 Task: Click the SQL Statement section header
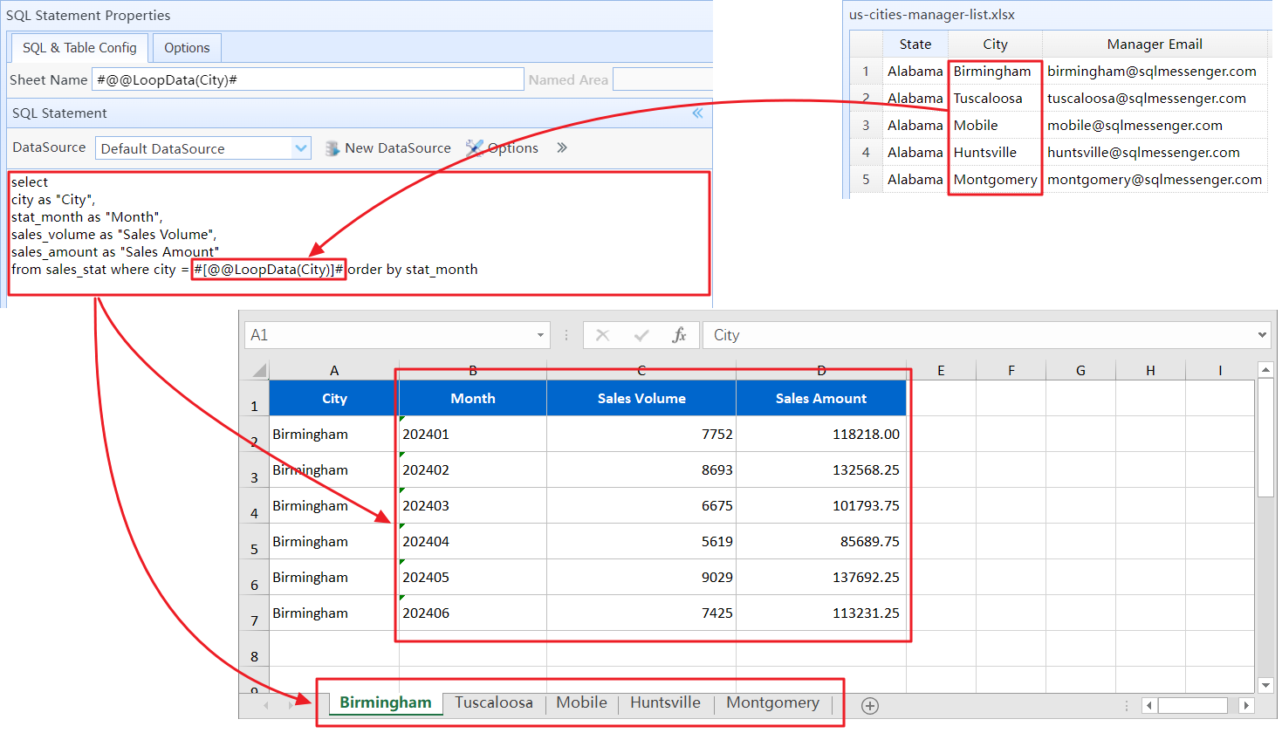[360, 113]
